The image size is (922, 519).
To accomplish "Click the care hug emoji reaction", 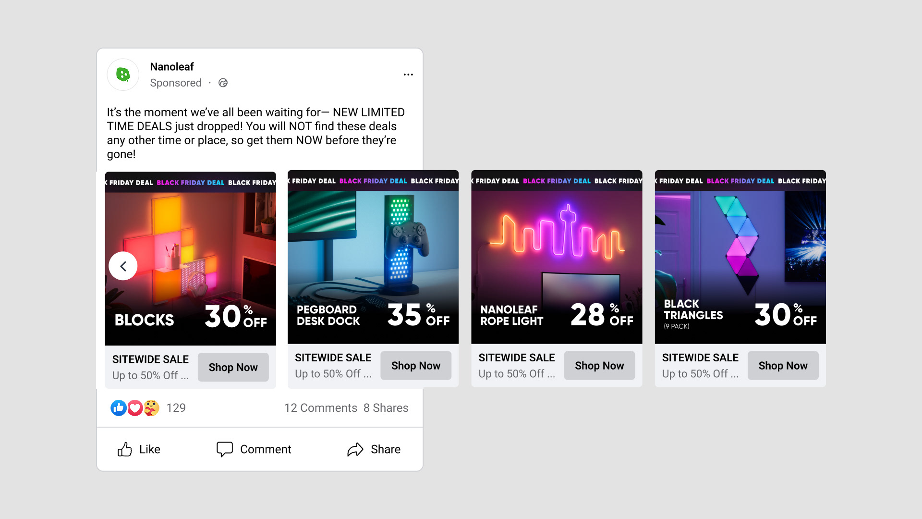I will pyautogui.click(x=151, y=408).
